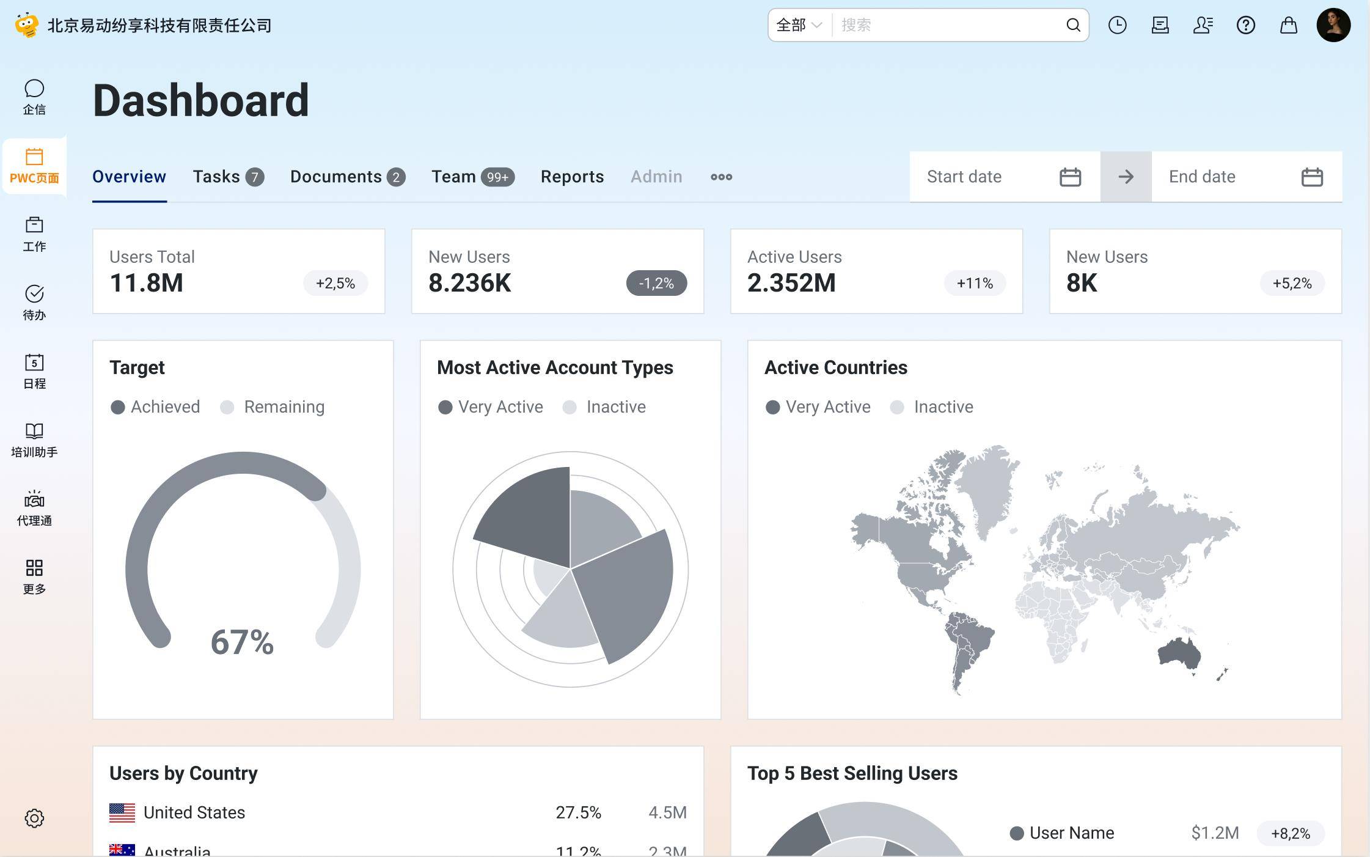
Task: Open the 更多 apps grid icon
Action: coord(34,577)
